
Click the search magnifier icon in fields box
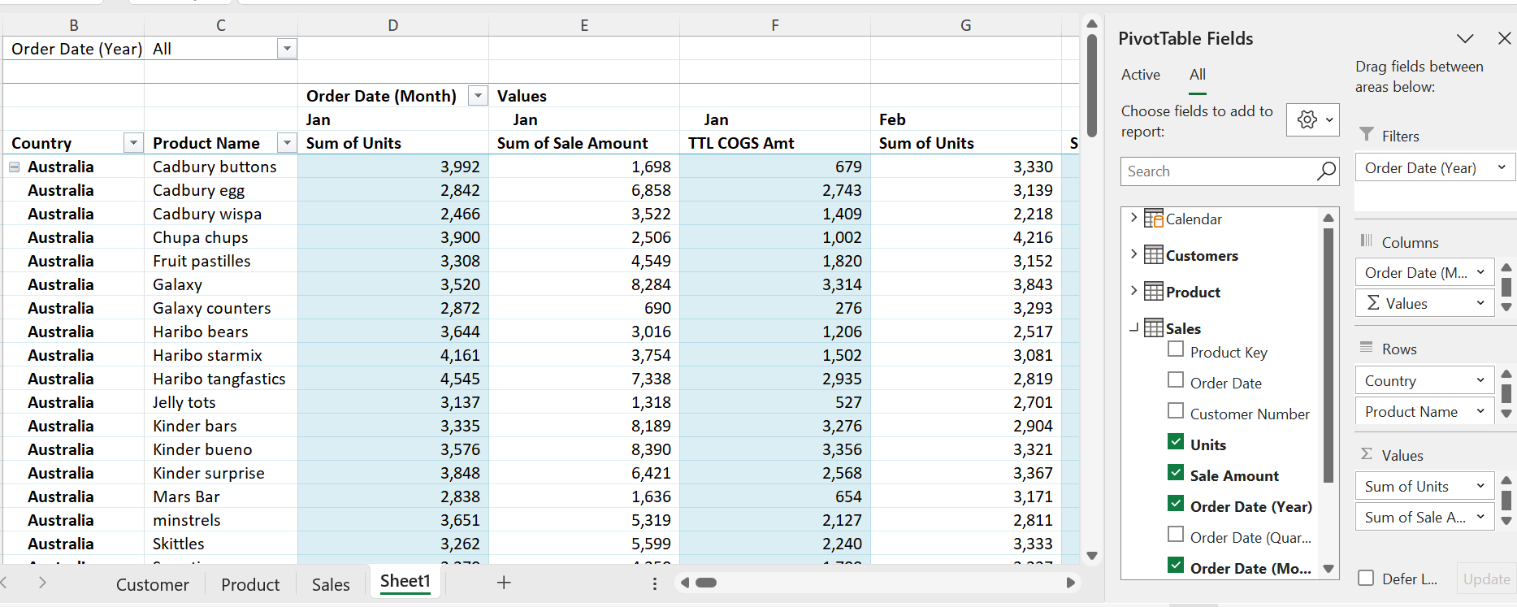(x=1325, y=171)
